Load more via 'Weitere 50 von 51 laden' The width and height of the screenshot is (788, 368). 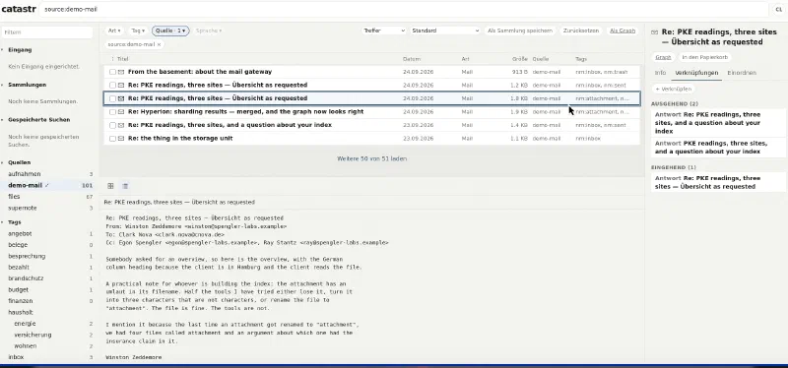[372, 158]
